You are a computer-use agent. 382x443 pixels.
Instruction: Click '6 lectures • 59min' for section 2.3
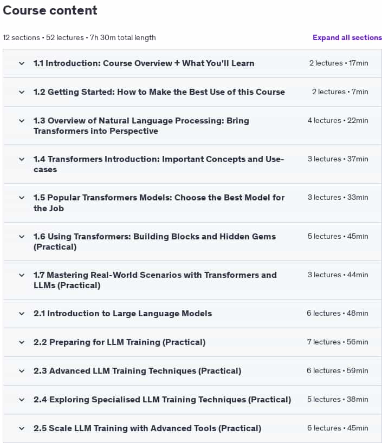click(x=337, y=371)
